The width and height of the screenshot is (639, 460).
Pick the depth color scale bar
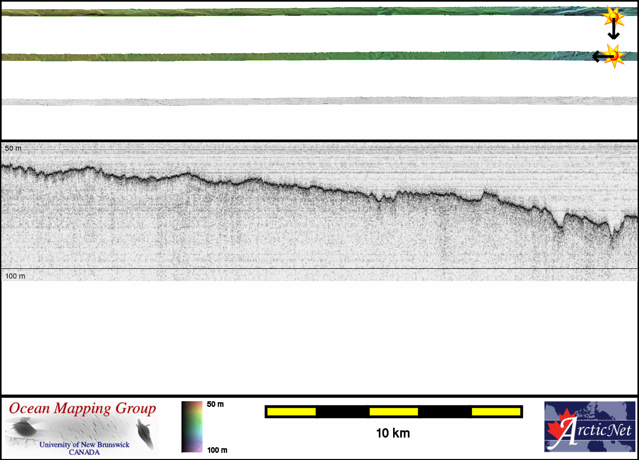(x=192, y=427)
